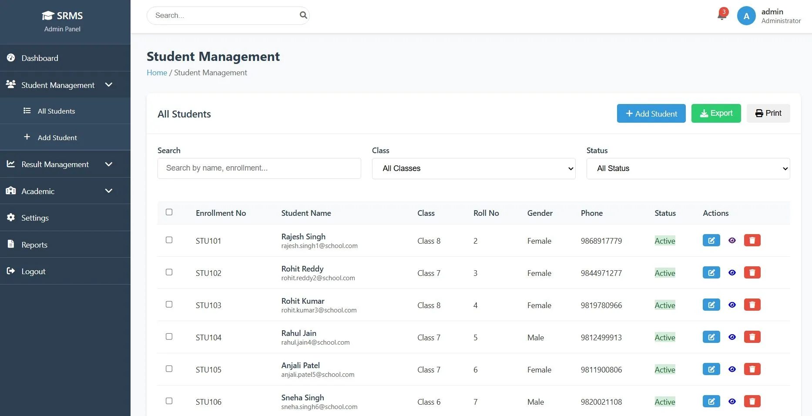This screenshot has height=416, width=812.
Task: Collapse the Student Management menu chevron
Action: click(109, 85)
